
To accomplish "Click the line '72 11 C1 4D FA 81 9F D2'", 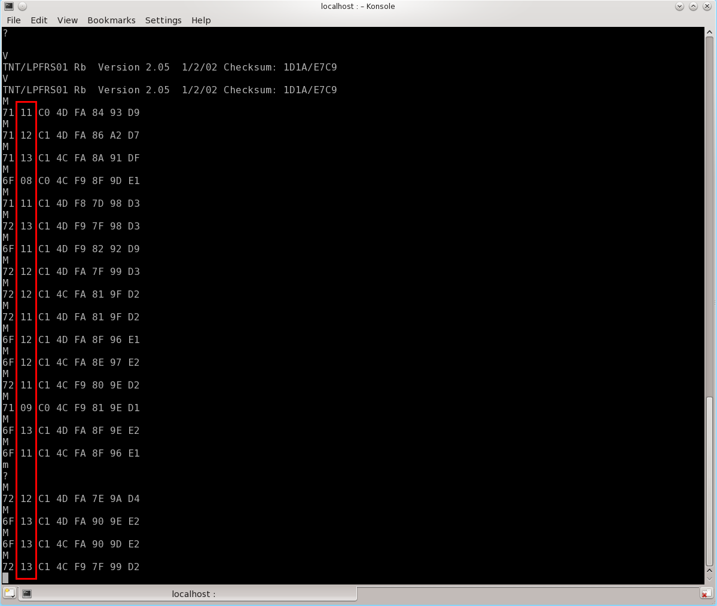I will click(x=71, y=317).
